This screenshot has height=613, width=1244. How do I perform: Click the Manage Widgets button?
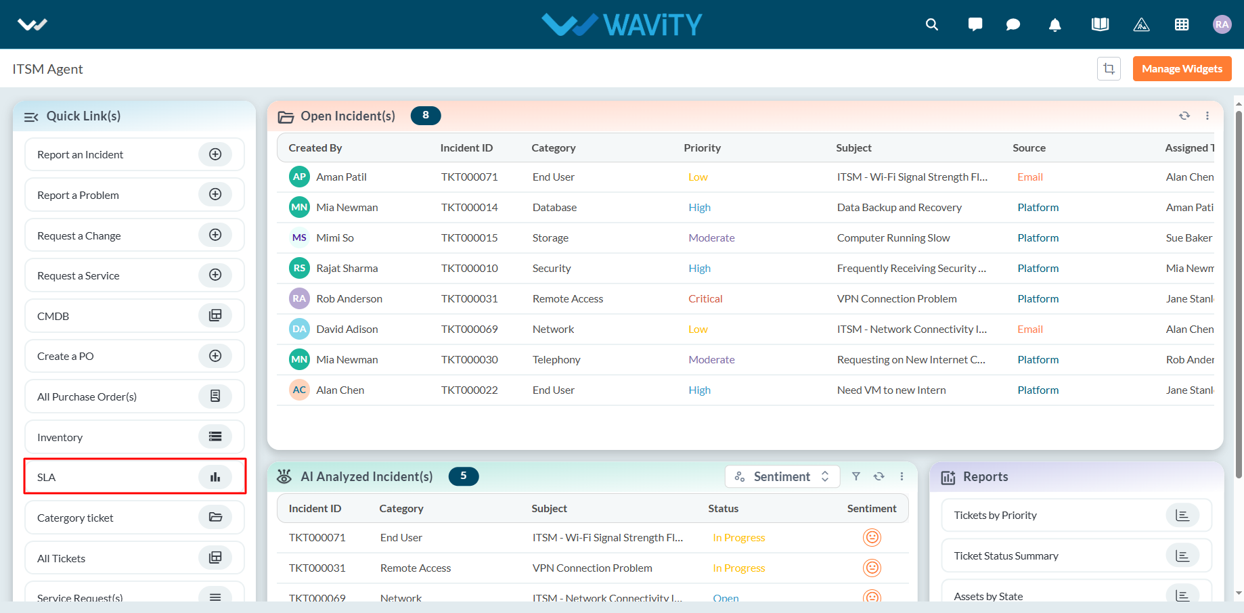coord(1182,68)
